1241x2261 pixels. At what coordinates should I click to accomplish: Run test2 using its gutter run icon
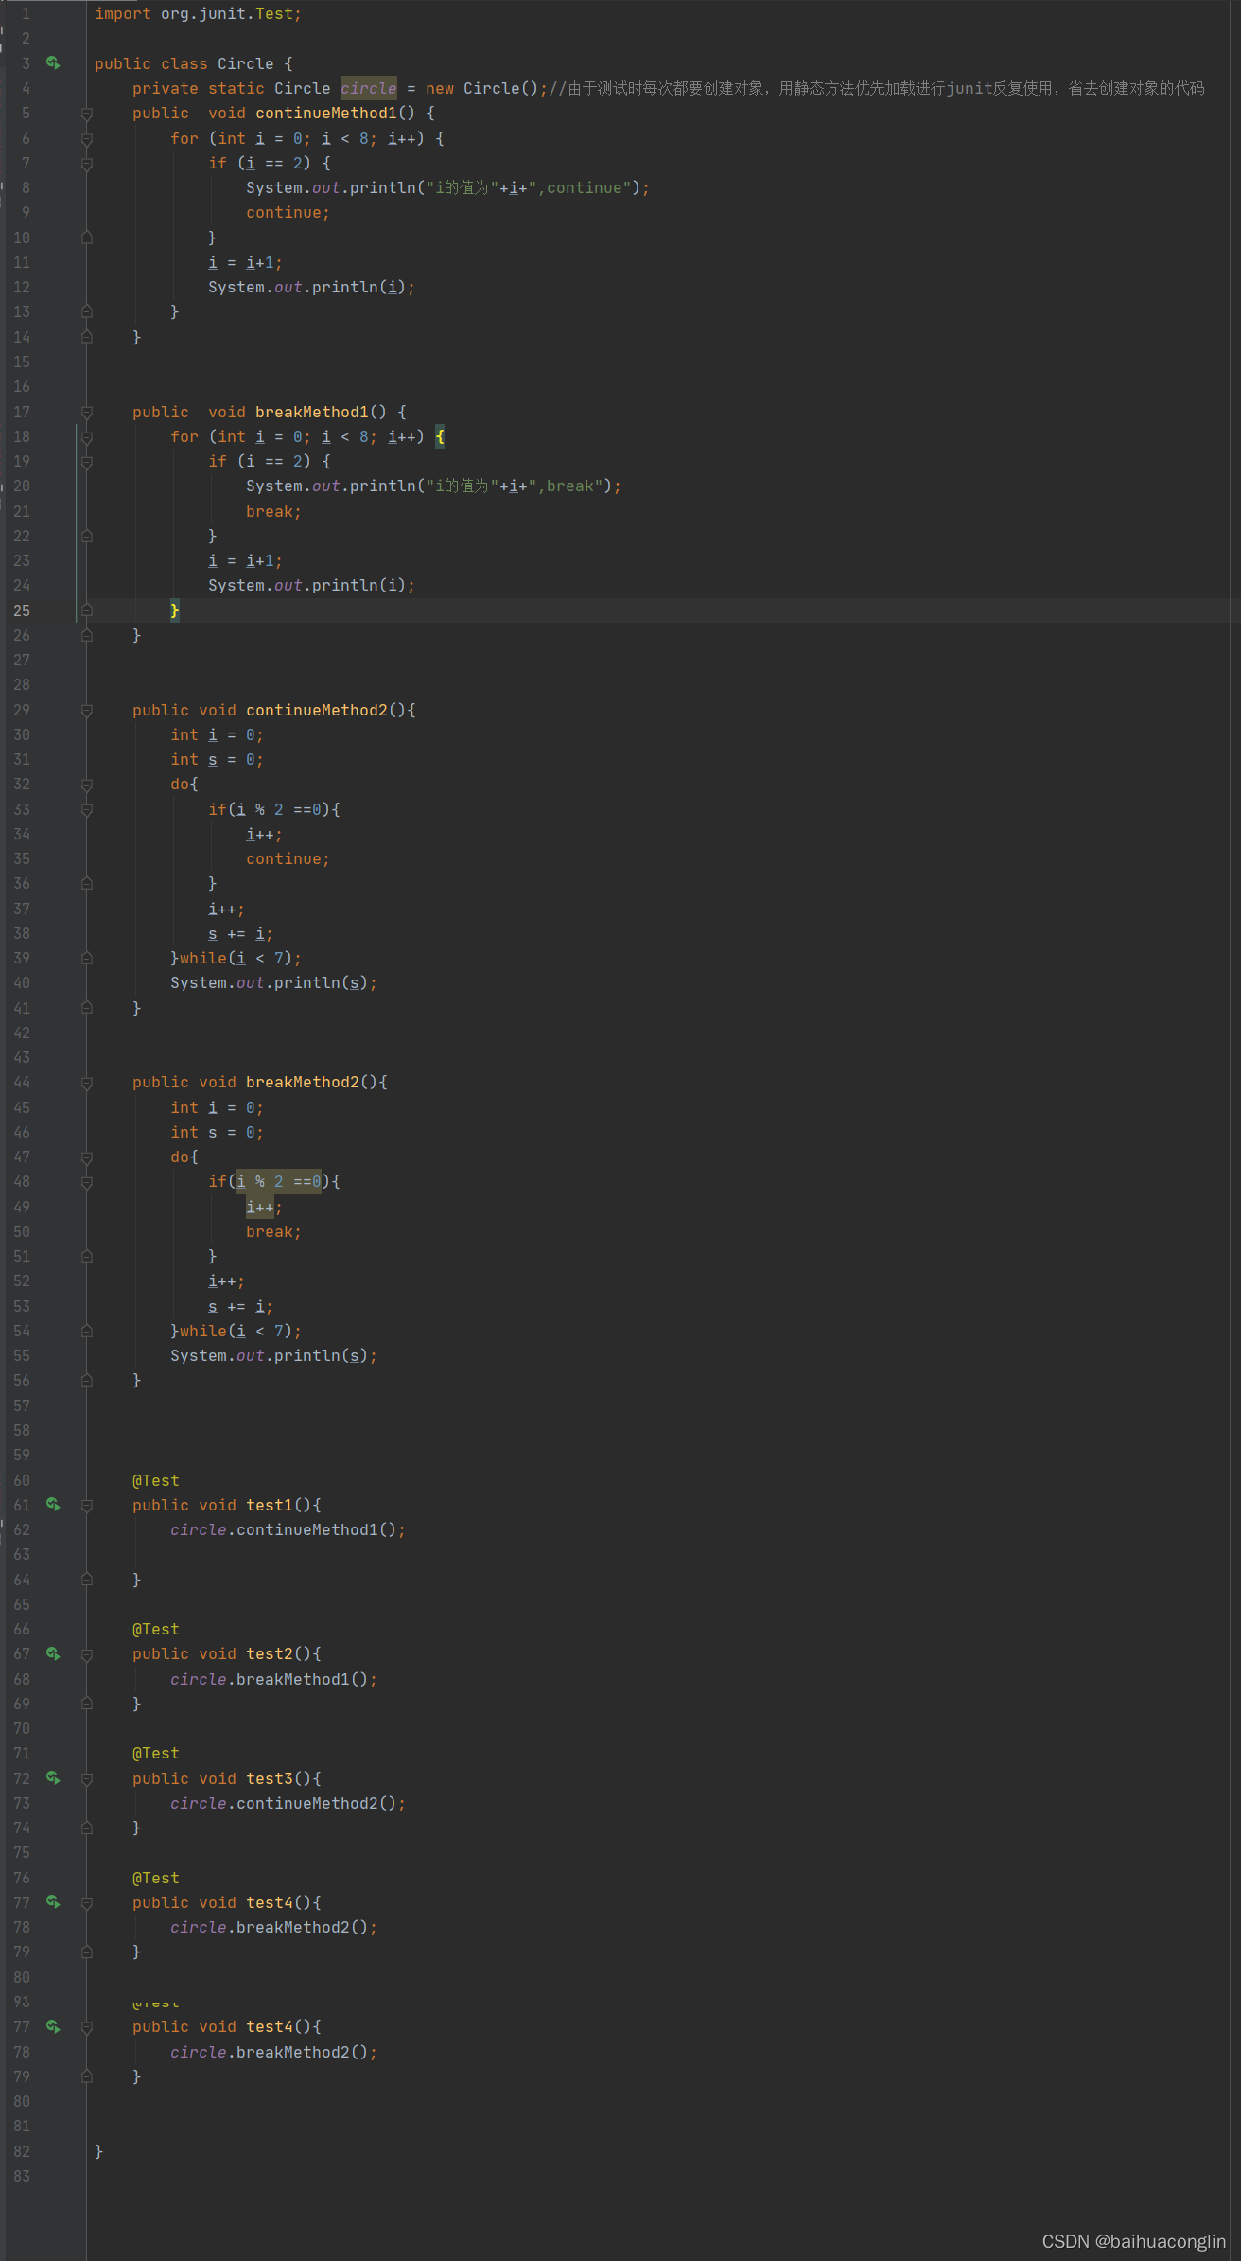pos(54,1653)
